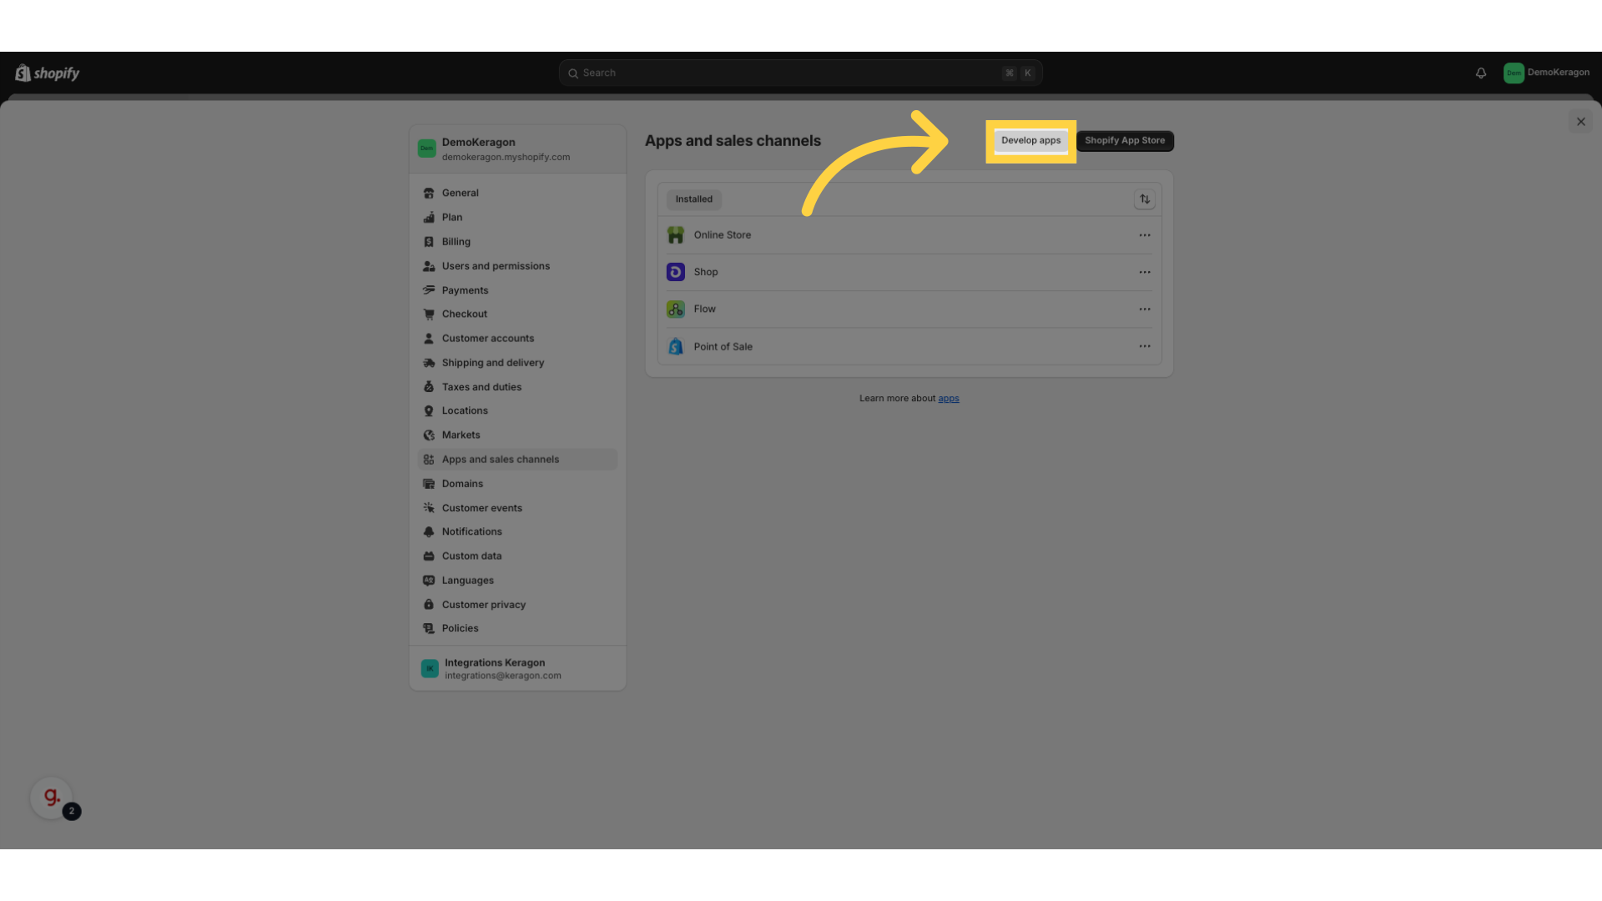Click the Markets globe icon
Viewport: 1602px width, 901px height.
429,435
